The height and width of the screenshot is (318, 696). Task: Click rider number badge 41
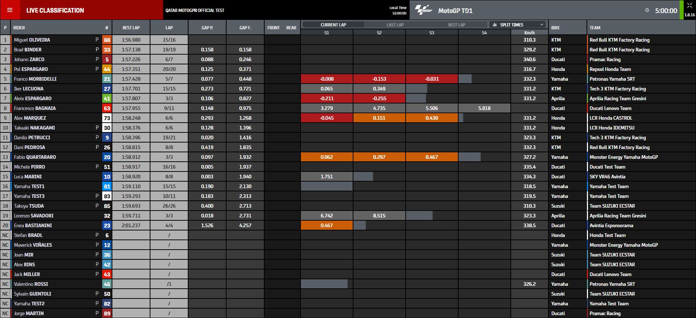click(x=107, y=98)
